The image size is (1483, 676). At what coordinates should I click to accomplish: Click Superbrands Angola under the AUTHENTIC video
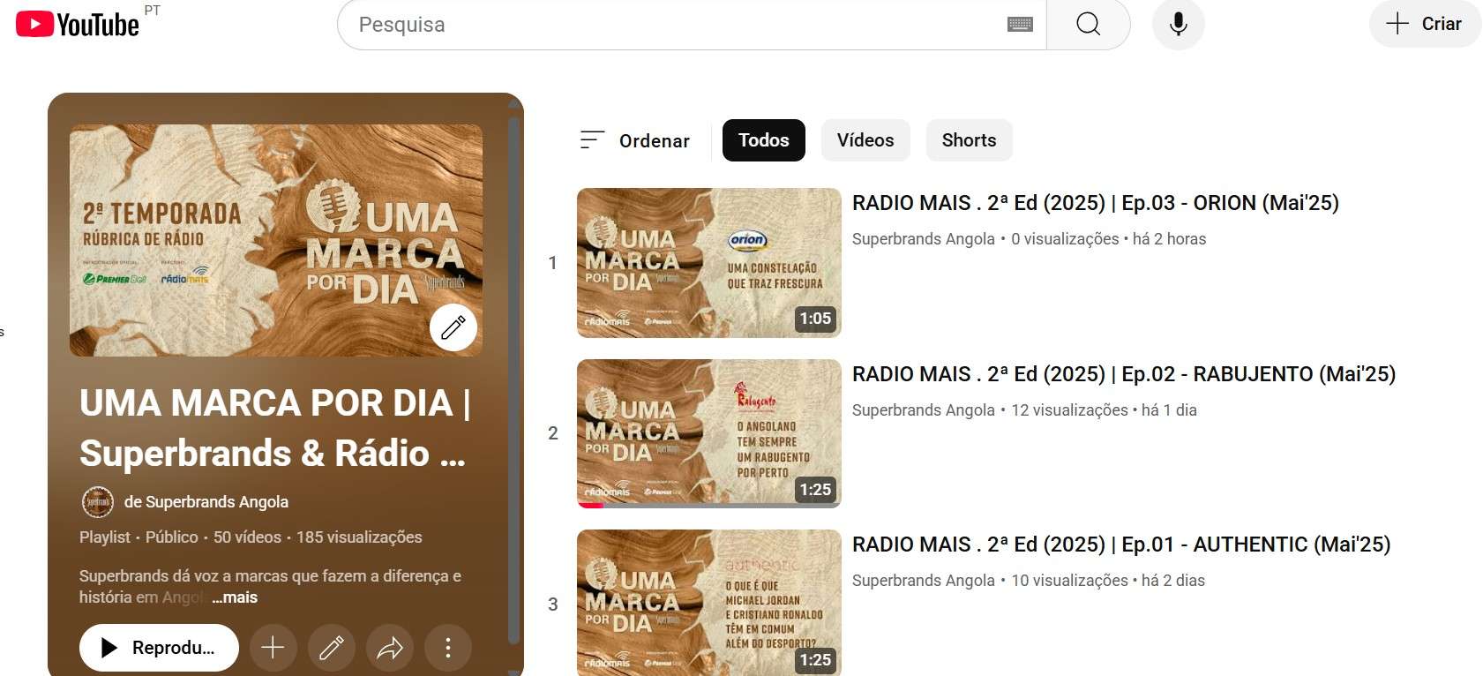(x=924, y=581)
